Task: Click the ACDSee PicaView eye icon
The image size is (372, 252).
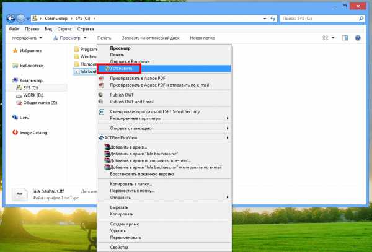Action: 101,137
